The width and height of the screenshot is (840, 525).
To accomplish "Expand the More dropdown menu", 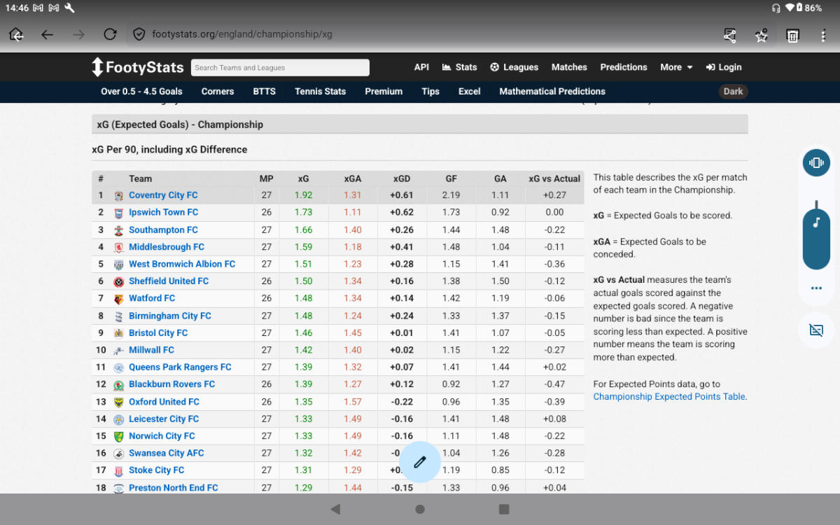I will [x=676, y=67].
